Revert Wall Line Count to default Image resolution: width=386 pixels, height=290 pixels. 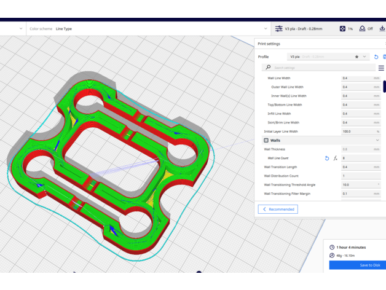327,159
